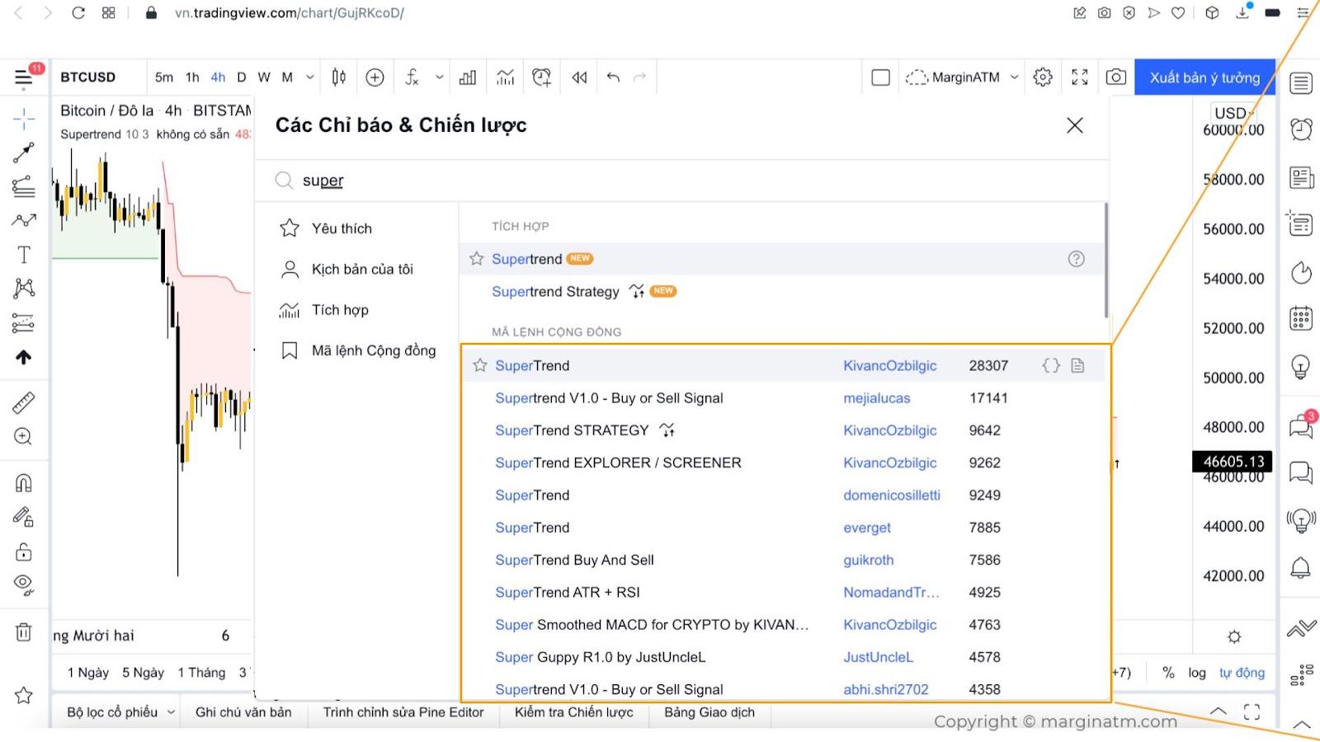Start bar replay mode

click(579, 77)
